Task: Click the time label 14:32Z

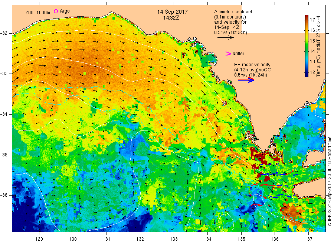Action: 171,18
